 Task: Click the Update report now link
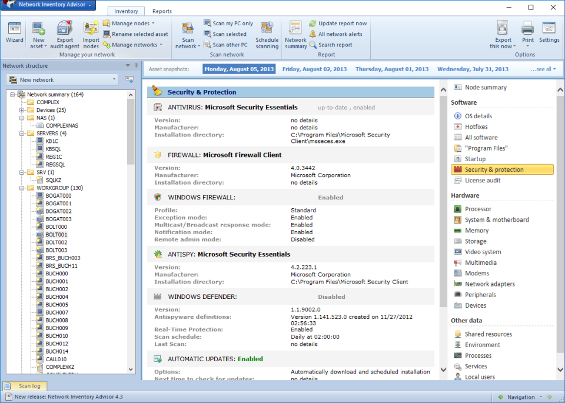[x=341, y=23]
